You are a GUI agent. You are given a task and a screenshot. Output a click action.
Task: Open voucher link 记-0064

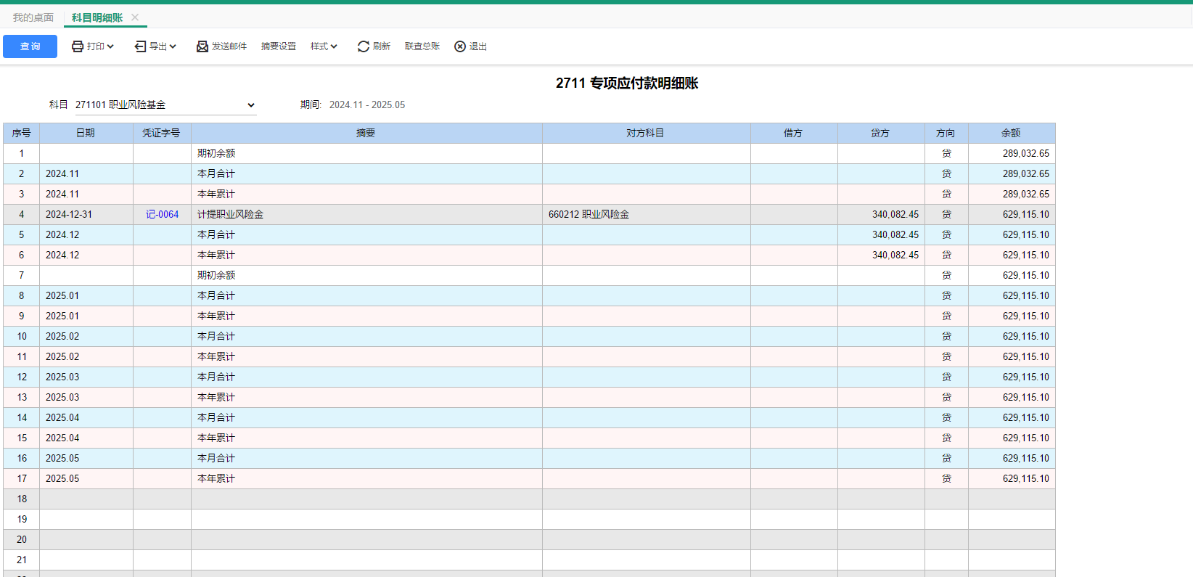pos(162,215)
